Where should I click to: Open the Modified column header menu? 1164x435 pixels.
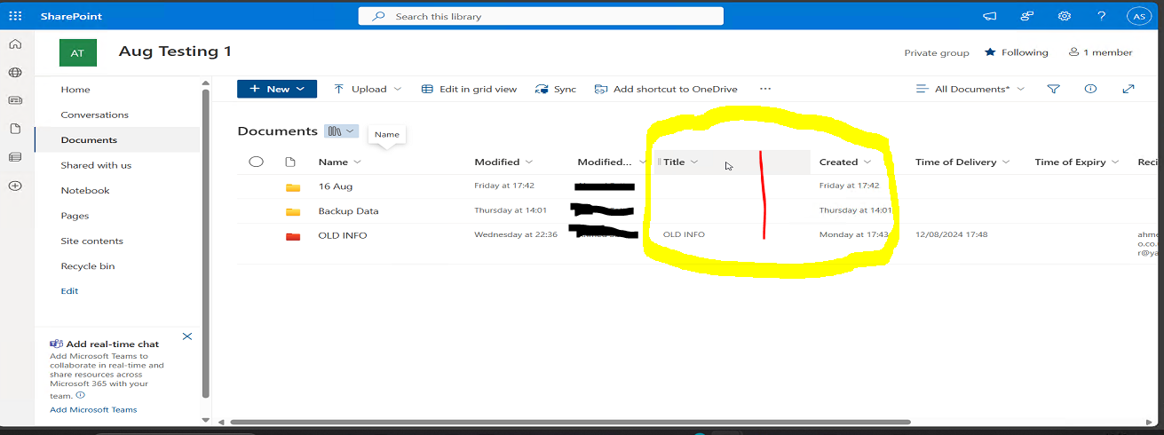(503, 162)
